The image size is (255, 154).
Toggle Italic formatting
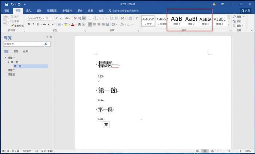(x=34, y=24)
